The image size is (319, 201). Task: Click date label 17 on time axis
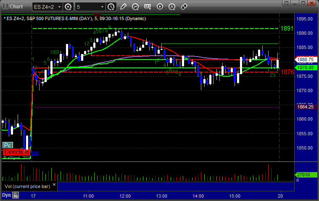[x=33, y=196]
